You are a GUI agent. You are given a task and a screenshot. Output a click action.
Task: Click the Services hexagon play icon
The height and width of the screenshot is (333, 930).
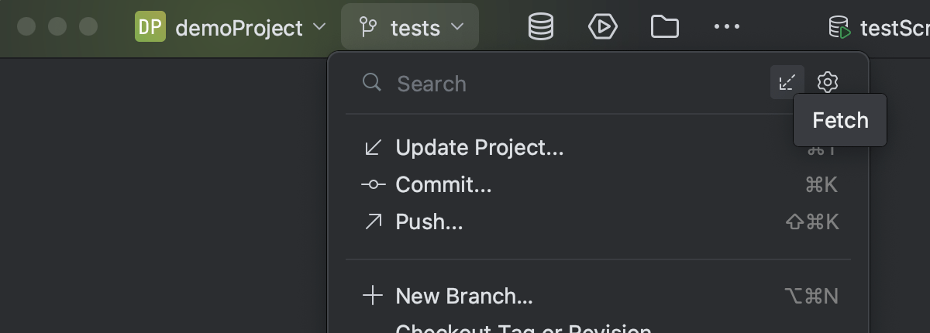point(602,28)
